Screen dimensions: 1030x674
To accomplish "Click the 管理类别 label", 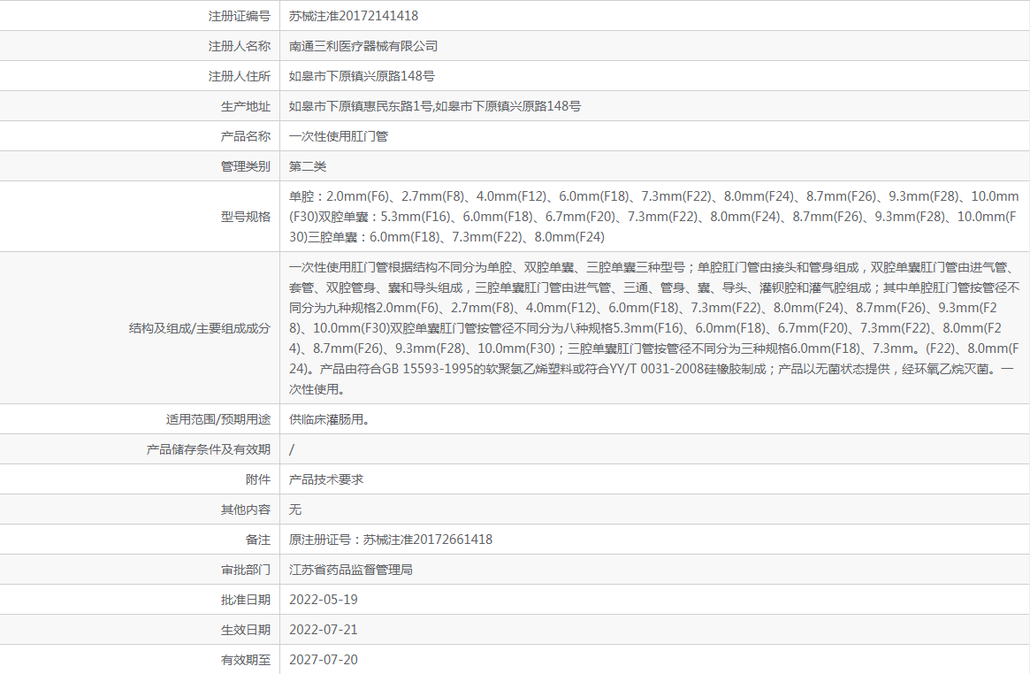I will (x=246, y=167).
